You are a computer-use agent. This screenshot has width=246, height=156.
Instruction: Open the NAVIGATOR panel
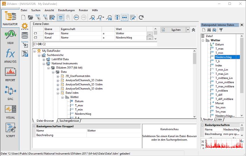coord(10,19)
